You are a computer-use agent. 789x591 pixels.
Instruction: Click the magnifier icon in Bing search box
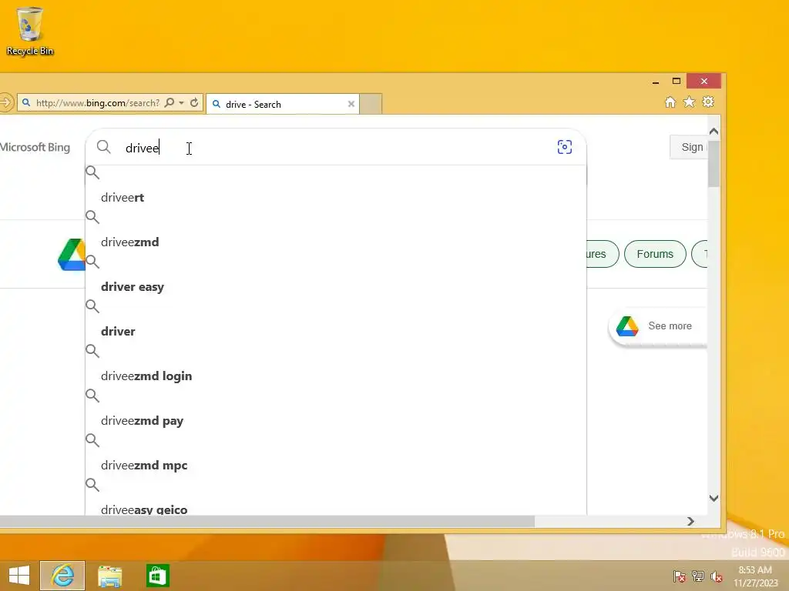coord(104,147)
